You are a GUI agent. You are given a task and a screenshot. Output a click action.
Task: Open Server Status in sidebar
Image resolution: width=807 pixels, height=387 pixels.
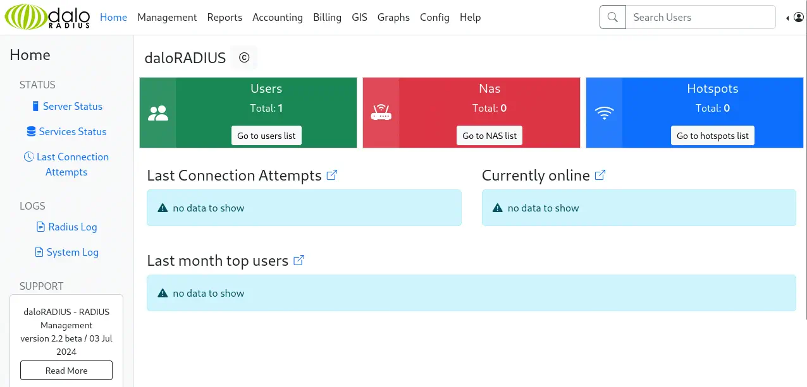pyautogui.click(x=72, y=106)
